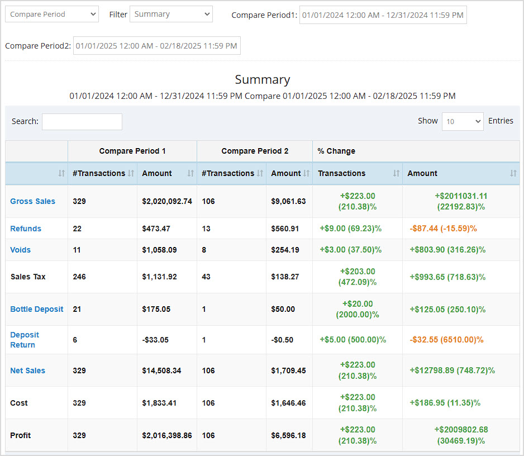Edit the Compare Period1 date range

point(383,15)
